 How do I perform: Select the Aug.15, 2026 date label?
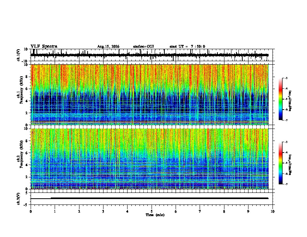point(108,46)
